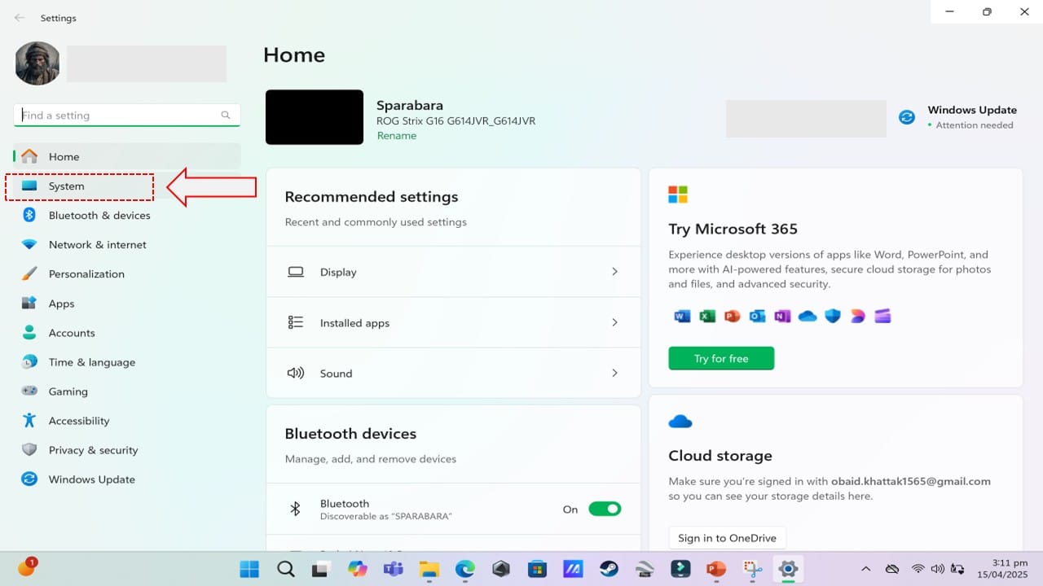Click the Accessibility figure icon

tap(29, 421)
